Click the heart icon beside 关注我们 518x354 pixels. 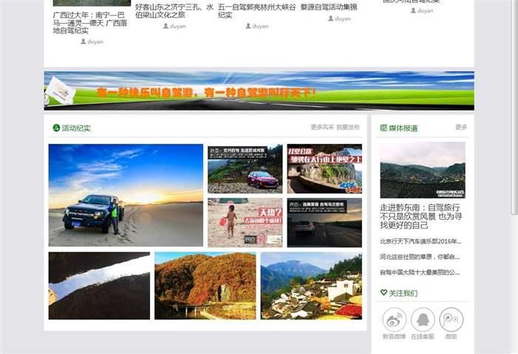point(384,292)
